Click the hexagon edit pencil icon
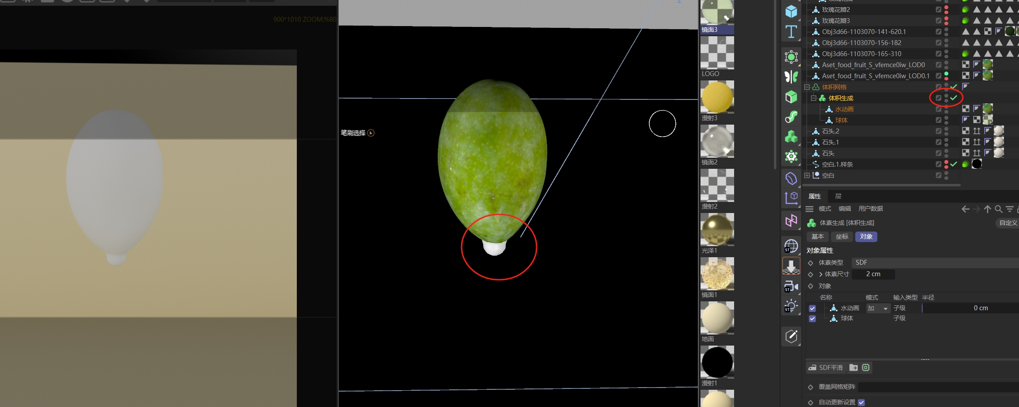 [791, 336]
